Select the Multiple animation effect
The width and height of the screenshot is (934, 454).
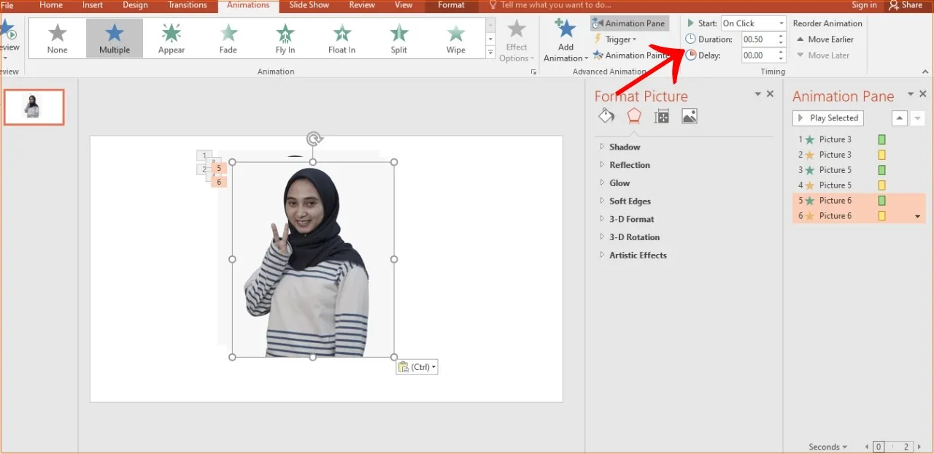click(x=115, y=38)
